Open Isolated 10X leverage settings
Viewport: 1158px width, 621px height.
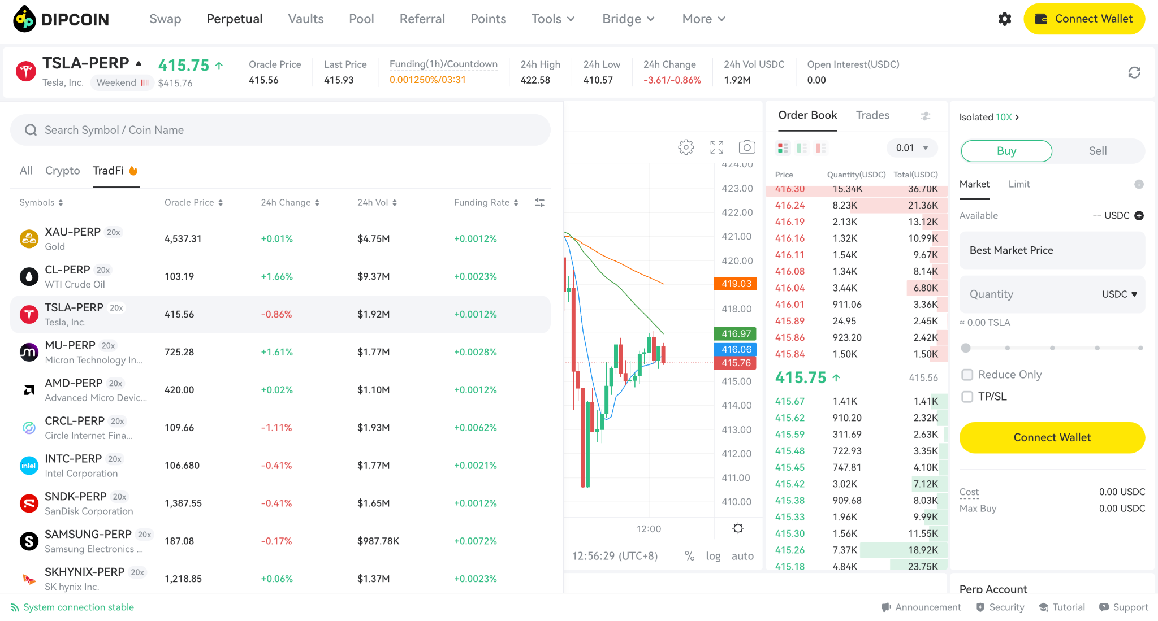pyautogui.click(x=989, y=117)
